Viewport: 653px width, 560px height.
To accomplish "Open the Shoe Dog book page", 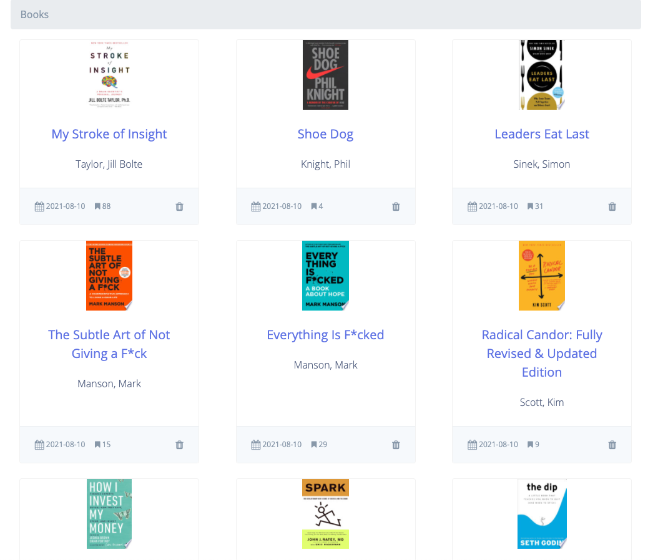I will 325,133.
